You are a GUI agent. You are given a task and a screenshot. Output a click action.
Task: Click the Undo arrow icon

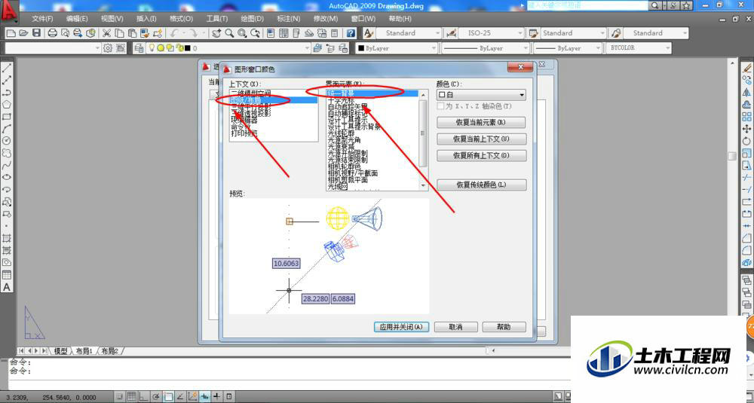(x=174, y=33)
